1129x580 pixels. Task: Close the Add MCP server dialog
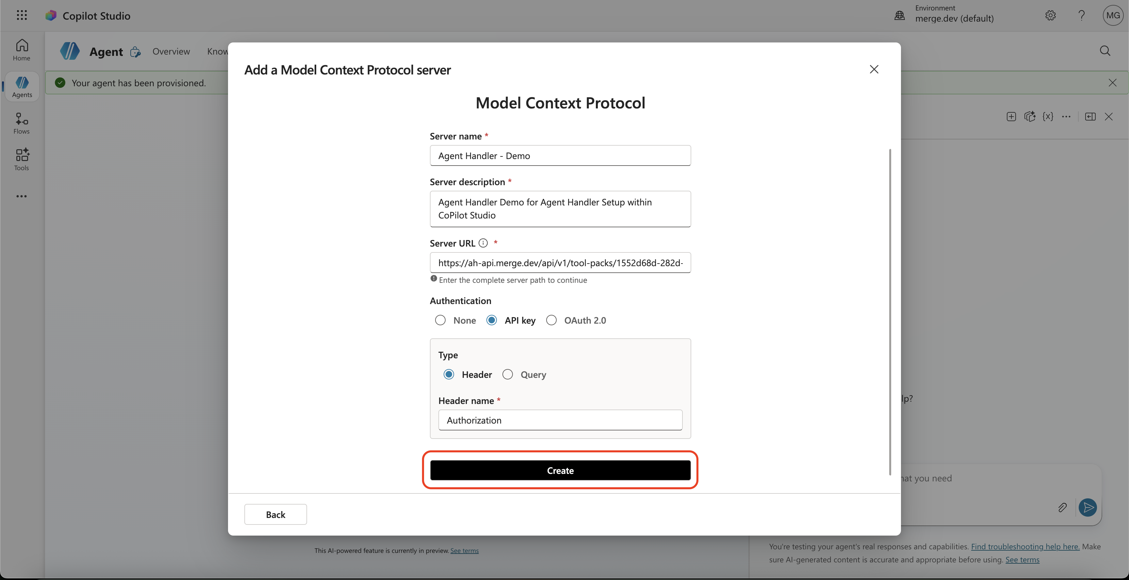point(874,69)
